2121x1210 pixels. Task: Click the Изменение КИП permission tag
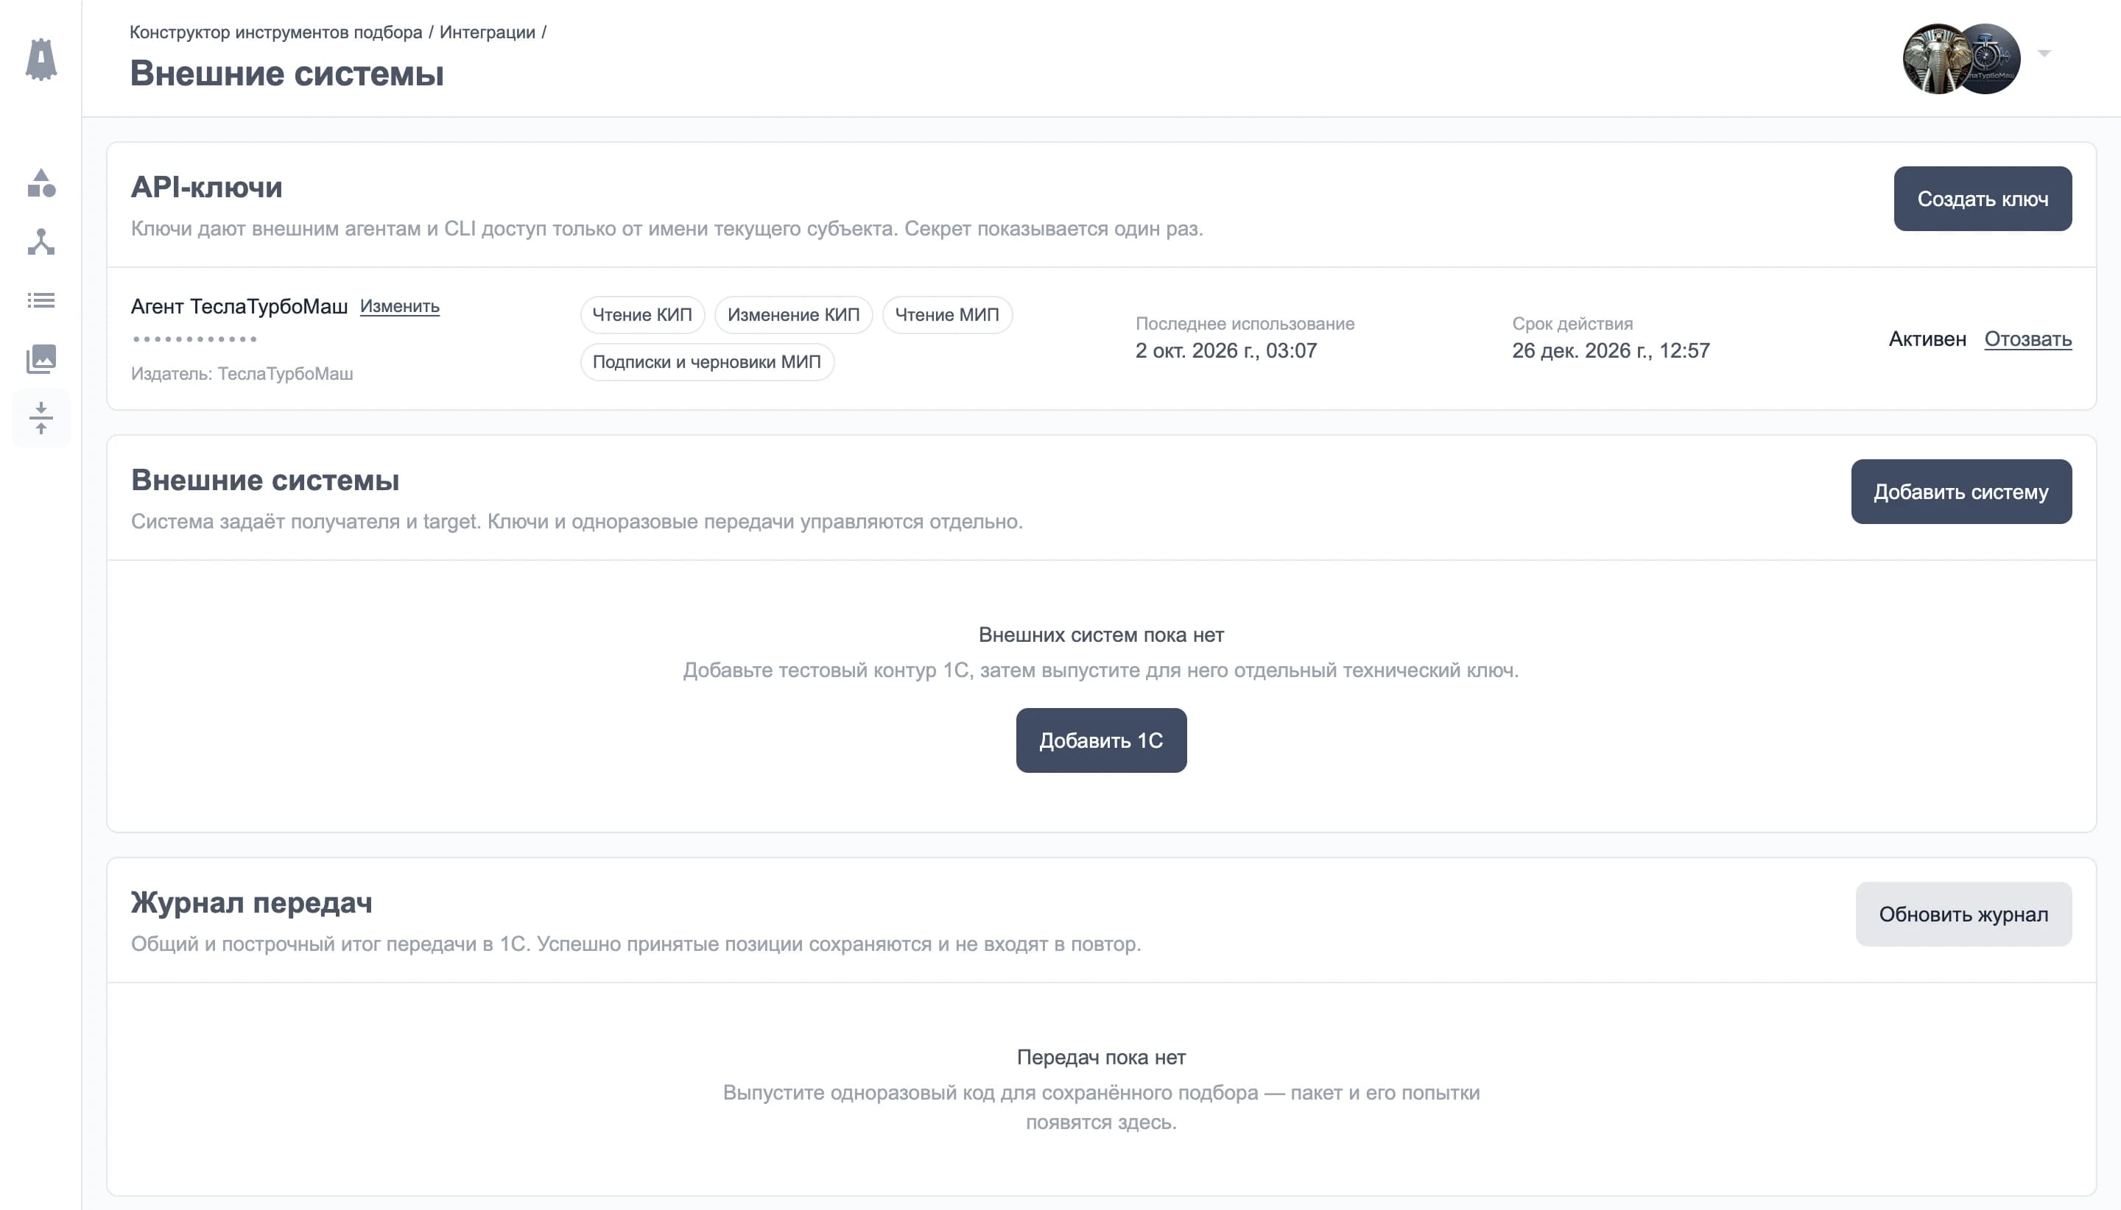(793, 315)
